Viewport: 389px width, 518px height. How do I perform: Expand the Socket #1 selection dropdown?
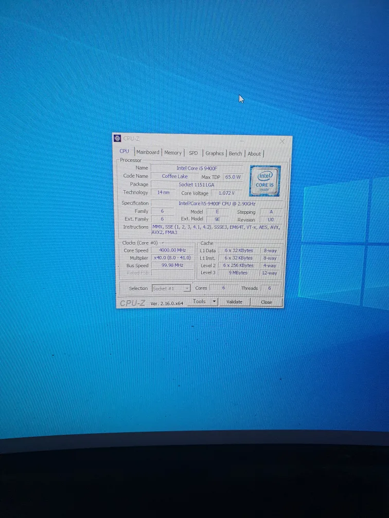tap(171, 288)
